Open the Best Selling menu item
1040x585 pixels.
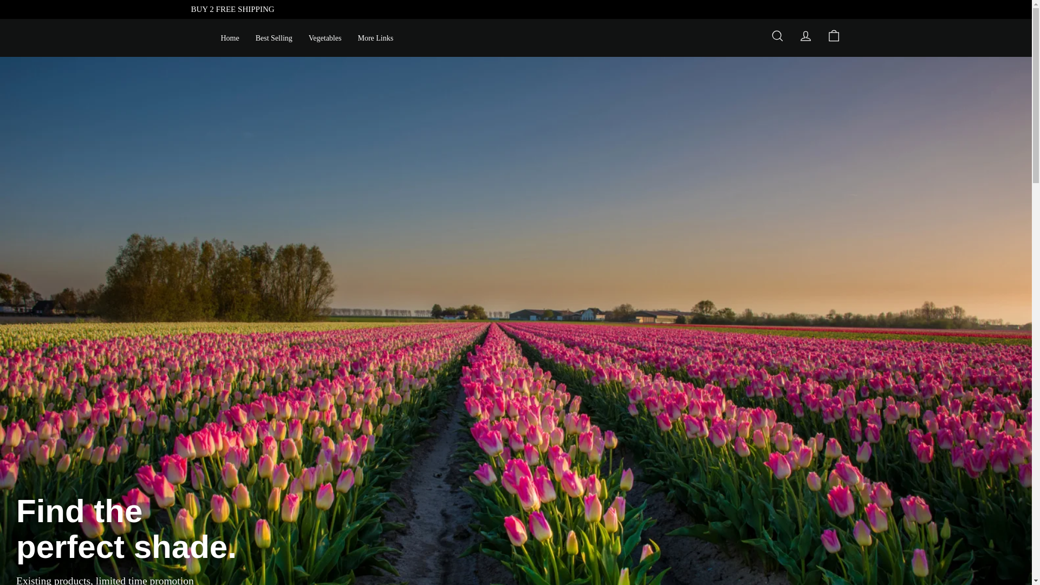[x=274, y=38]
